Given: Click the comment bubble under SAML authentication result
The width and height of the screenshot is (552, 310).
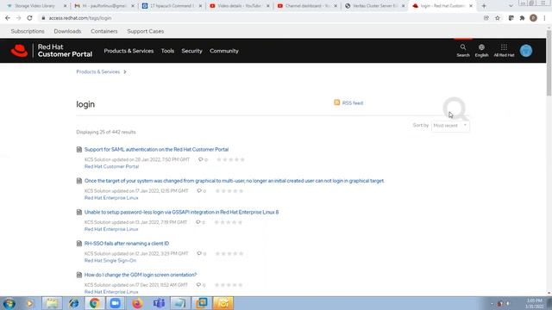Looking at the screenshot, I should click(200, 159).
